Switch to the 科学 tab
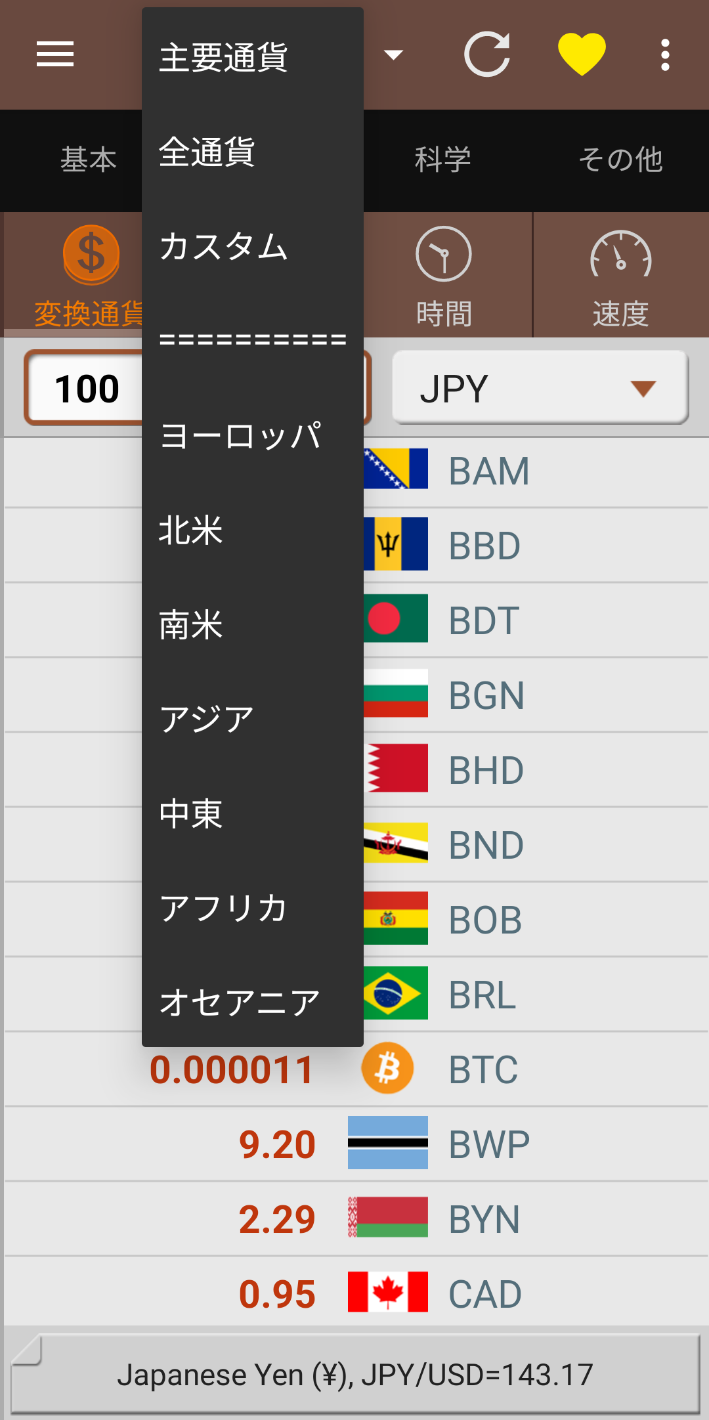This screenshot has width=709, height=1420. [443, 160]
